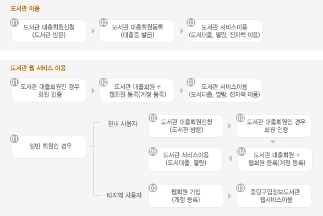Screen dimensions: 323x216
Task: Select the 도서관 웹 서비스 이용 heading
Action: coord(38,68)
